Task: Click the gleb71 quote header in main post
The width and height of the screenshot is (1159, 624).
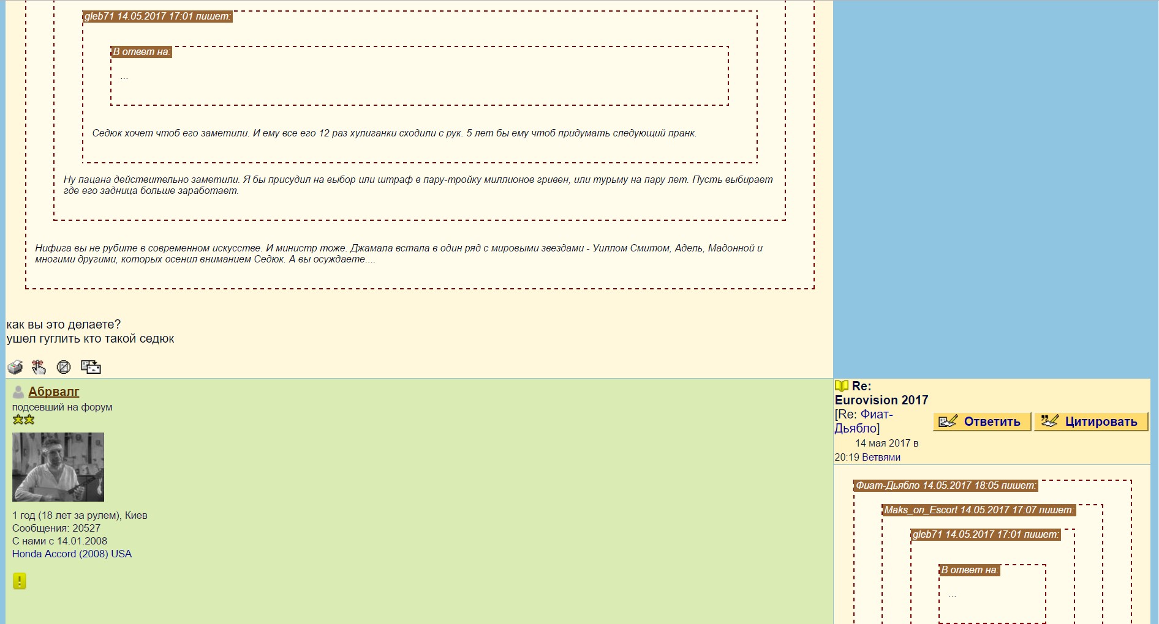Action: [x=157, y=17]
